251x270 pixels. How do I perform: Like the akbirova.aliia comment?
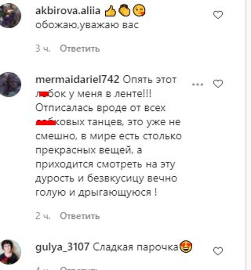(x=218, y=15)
